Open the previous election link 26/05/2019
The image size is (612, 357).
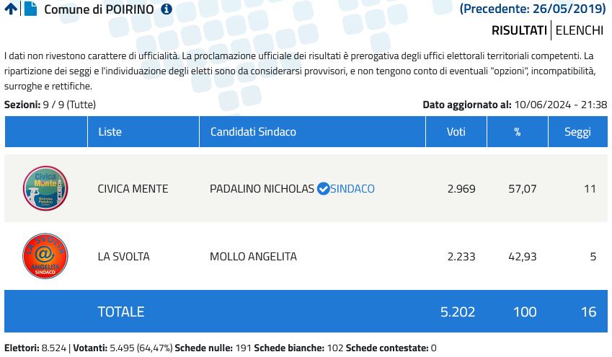pyautogui.click(x=533, y=9)
